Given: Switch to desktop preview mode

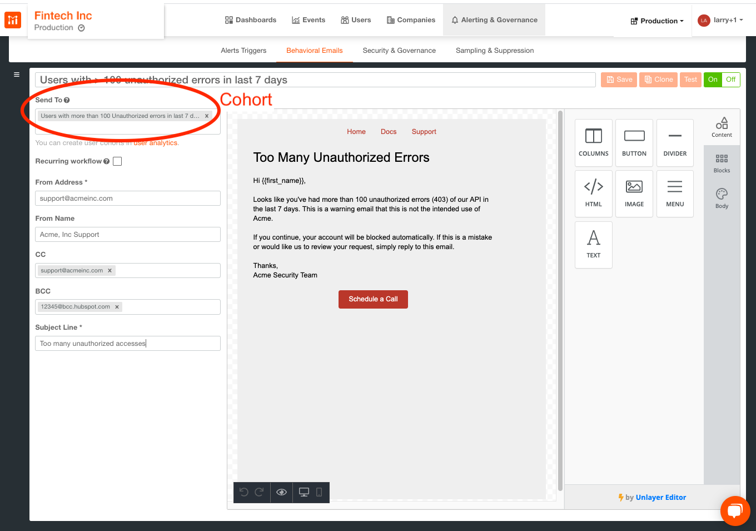Looking at the screenshot, I should point(304,492).
